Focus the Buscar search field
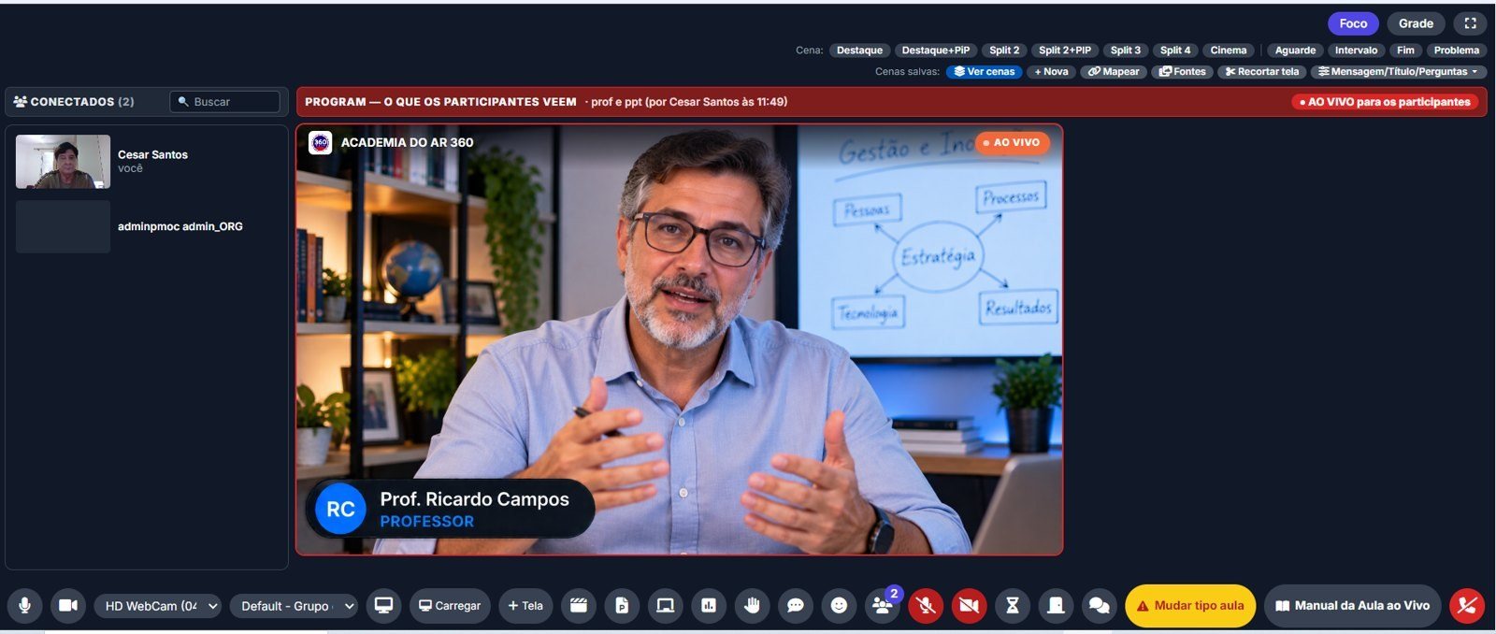The height and width of the screenshot is (634, 1496). [x=224, y=102]
